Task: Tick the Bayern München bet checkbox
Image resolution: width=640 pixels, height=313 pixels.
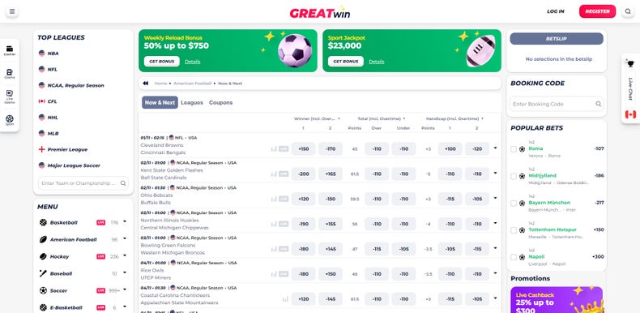Action: click(514, 203)
